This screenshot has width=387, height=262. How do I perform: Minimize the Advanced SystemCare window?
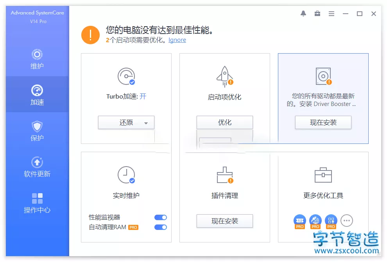click(346, 14)
